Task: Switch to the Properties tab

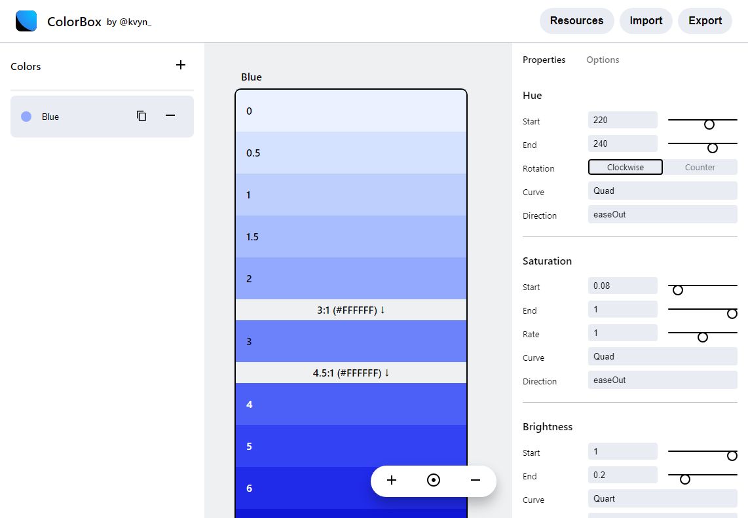Action: (544, 60)
